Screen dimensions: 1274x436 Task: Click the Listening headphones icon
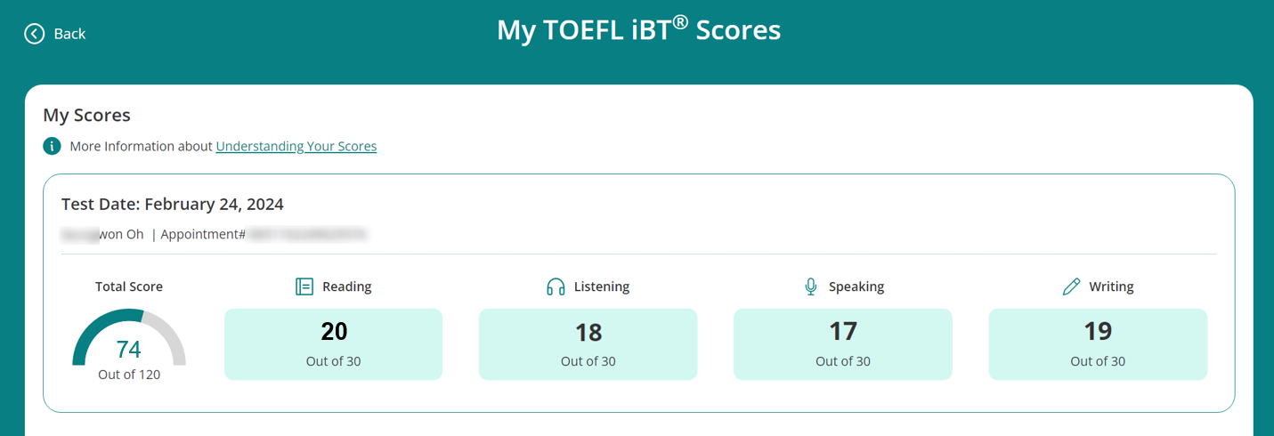[556, 287]
